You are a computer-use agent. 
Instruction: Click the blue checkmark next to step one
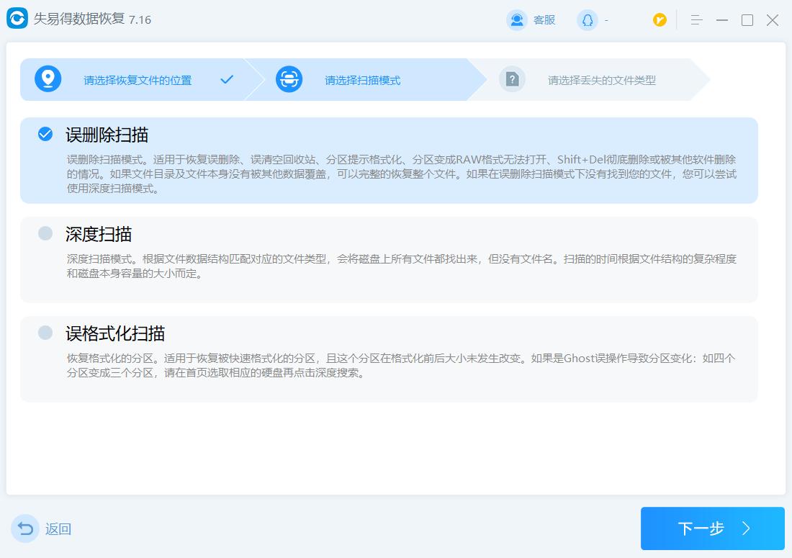(x=227, y=80)
